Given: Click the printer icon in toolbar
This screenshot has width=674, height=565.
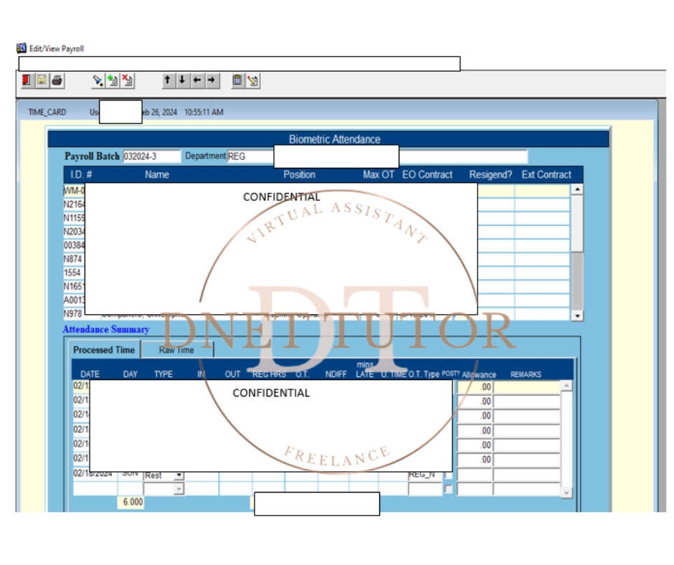Looking at the screenshot, I should [57, 80].
